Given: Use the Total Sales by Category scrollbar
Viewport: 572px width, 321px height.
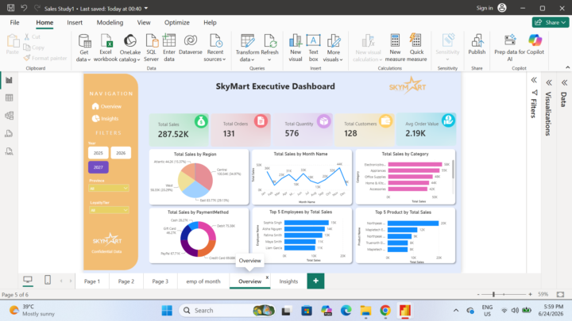Looking at the screenshot, I should tap(454, 170).
